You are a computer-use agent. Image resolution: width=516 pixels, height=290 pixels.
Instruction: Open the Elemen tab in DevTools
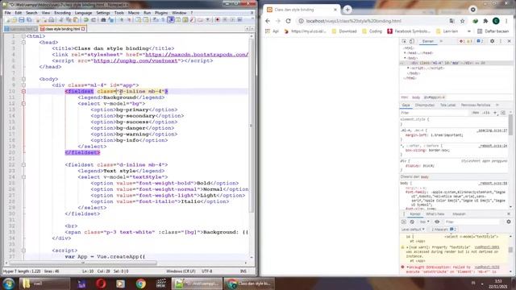428,41
